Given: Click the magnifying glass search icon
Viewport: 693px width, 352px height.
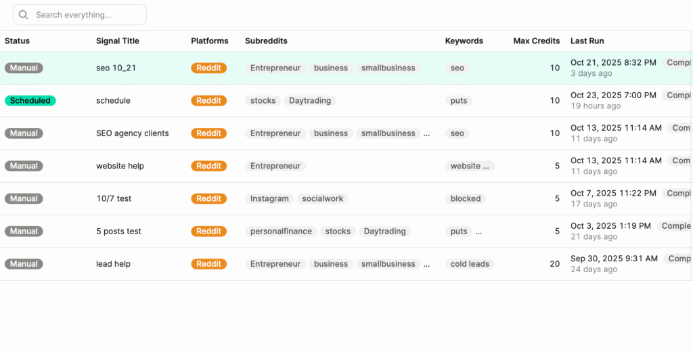Looking at the screenshot, I should 24,15.
